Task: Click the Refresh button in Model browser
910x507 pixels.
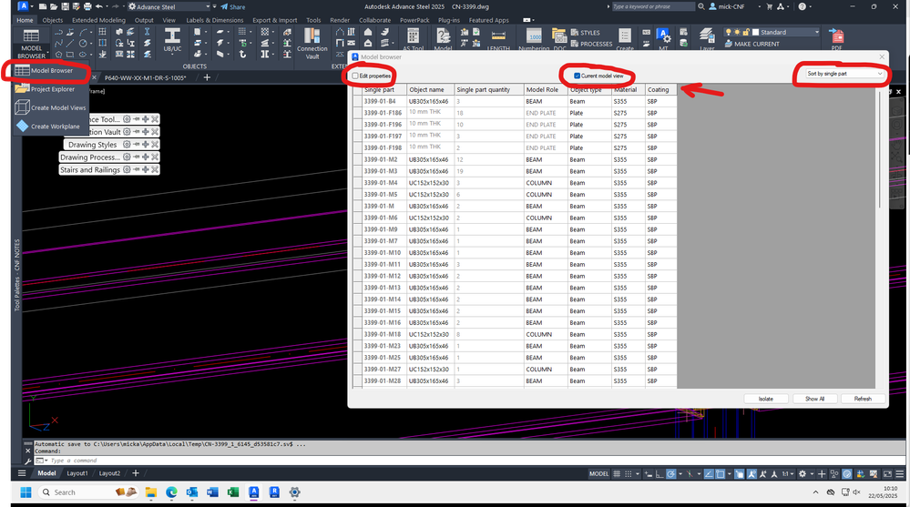Action: point(863,399)
